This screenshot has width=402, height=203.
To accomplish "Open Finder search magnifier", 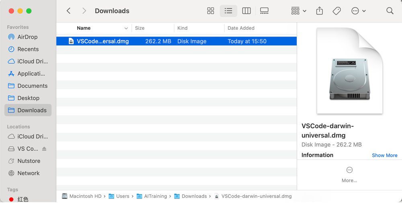I will pyautogui.click(x=390, y=11).
